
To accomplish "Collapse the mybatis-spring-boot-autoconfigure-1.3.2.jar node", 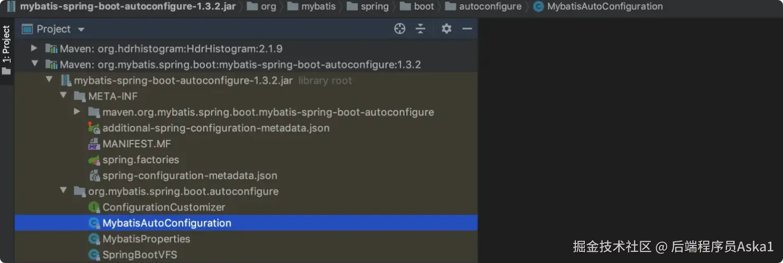I will click(x=49, y=80).
